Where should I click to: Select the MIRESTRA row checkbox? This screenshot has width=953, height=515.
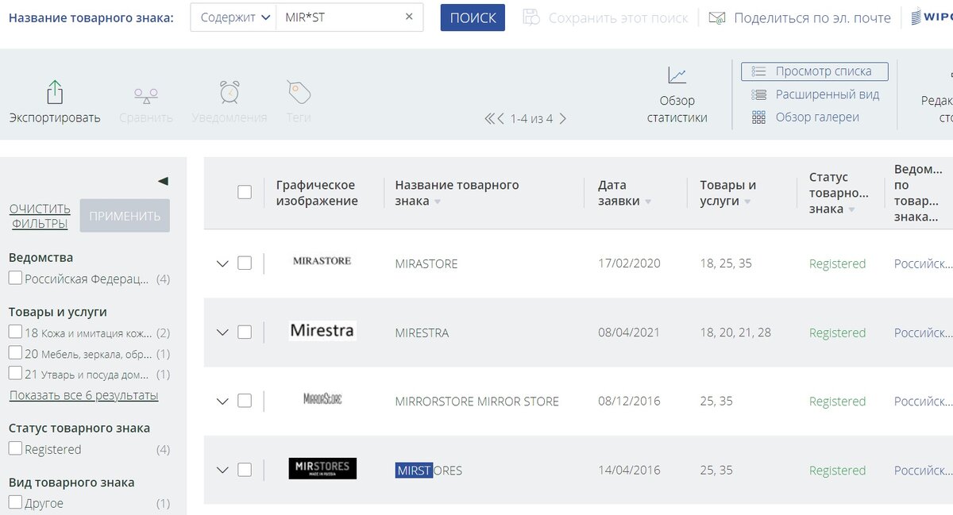(245, 332)
